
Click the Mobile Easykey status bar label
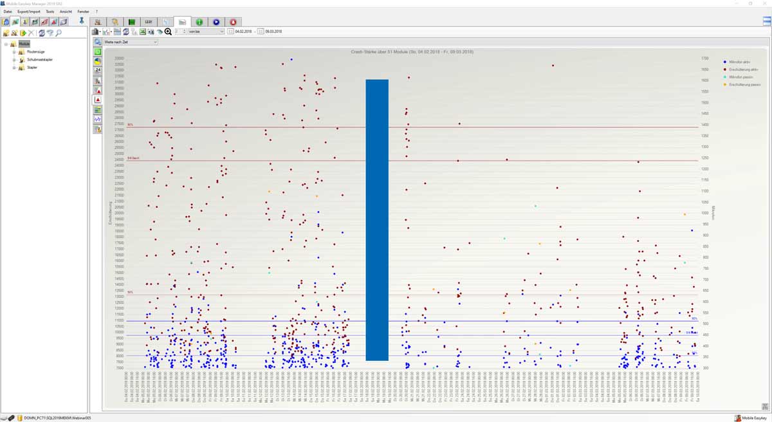(755, 418)
